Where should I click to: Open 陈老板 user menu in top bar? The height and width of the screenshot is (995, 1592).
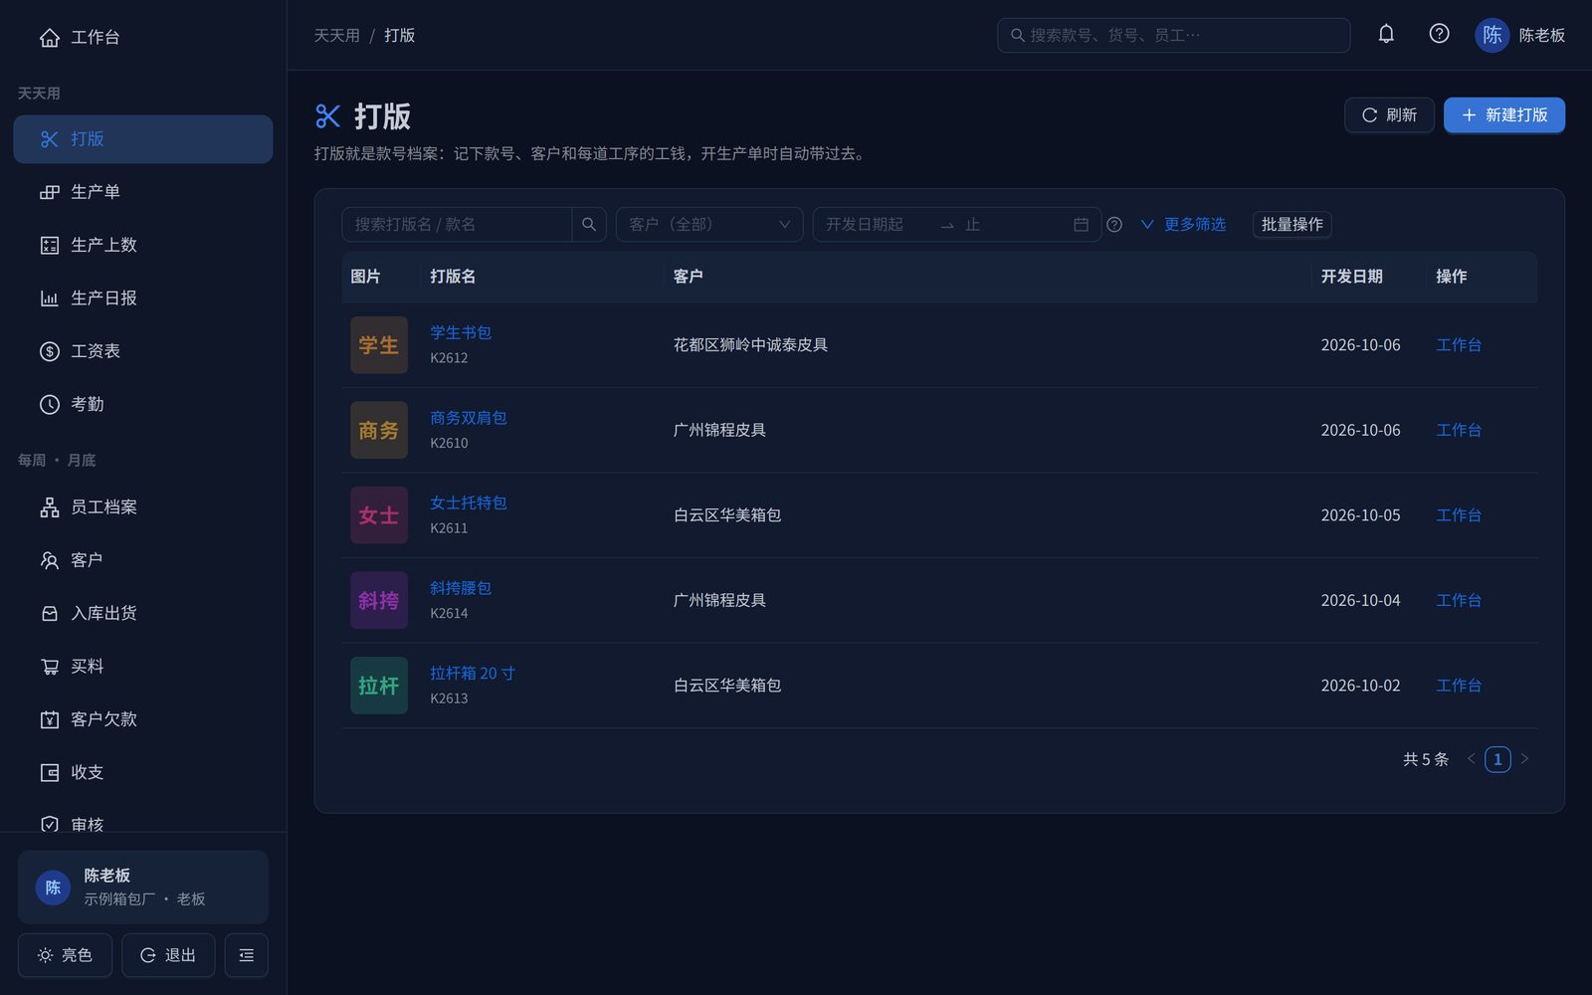pos(1520,35)
